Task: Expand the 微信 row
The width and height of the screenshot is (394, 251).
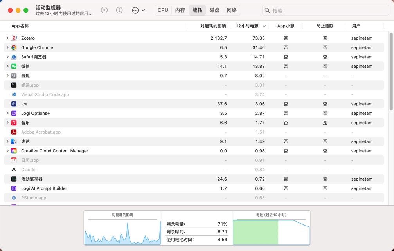Action: click(x=7, y=66)
